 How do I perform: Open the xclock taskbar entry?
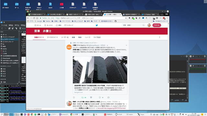[119, 114]
